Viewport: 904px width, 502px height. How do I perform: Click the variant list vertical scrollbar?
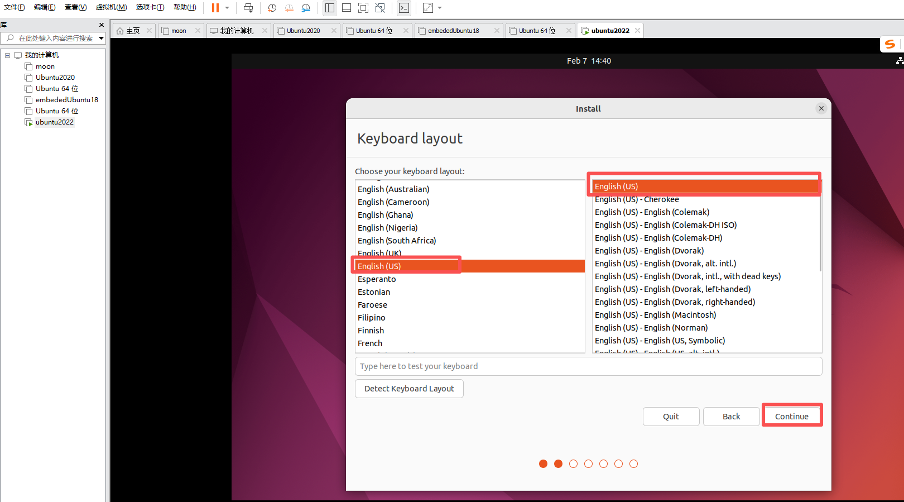pos(820,226)
